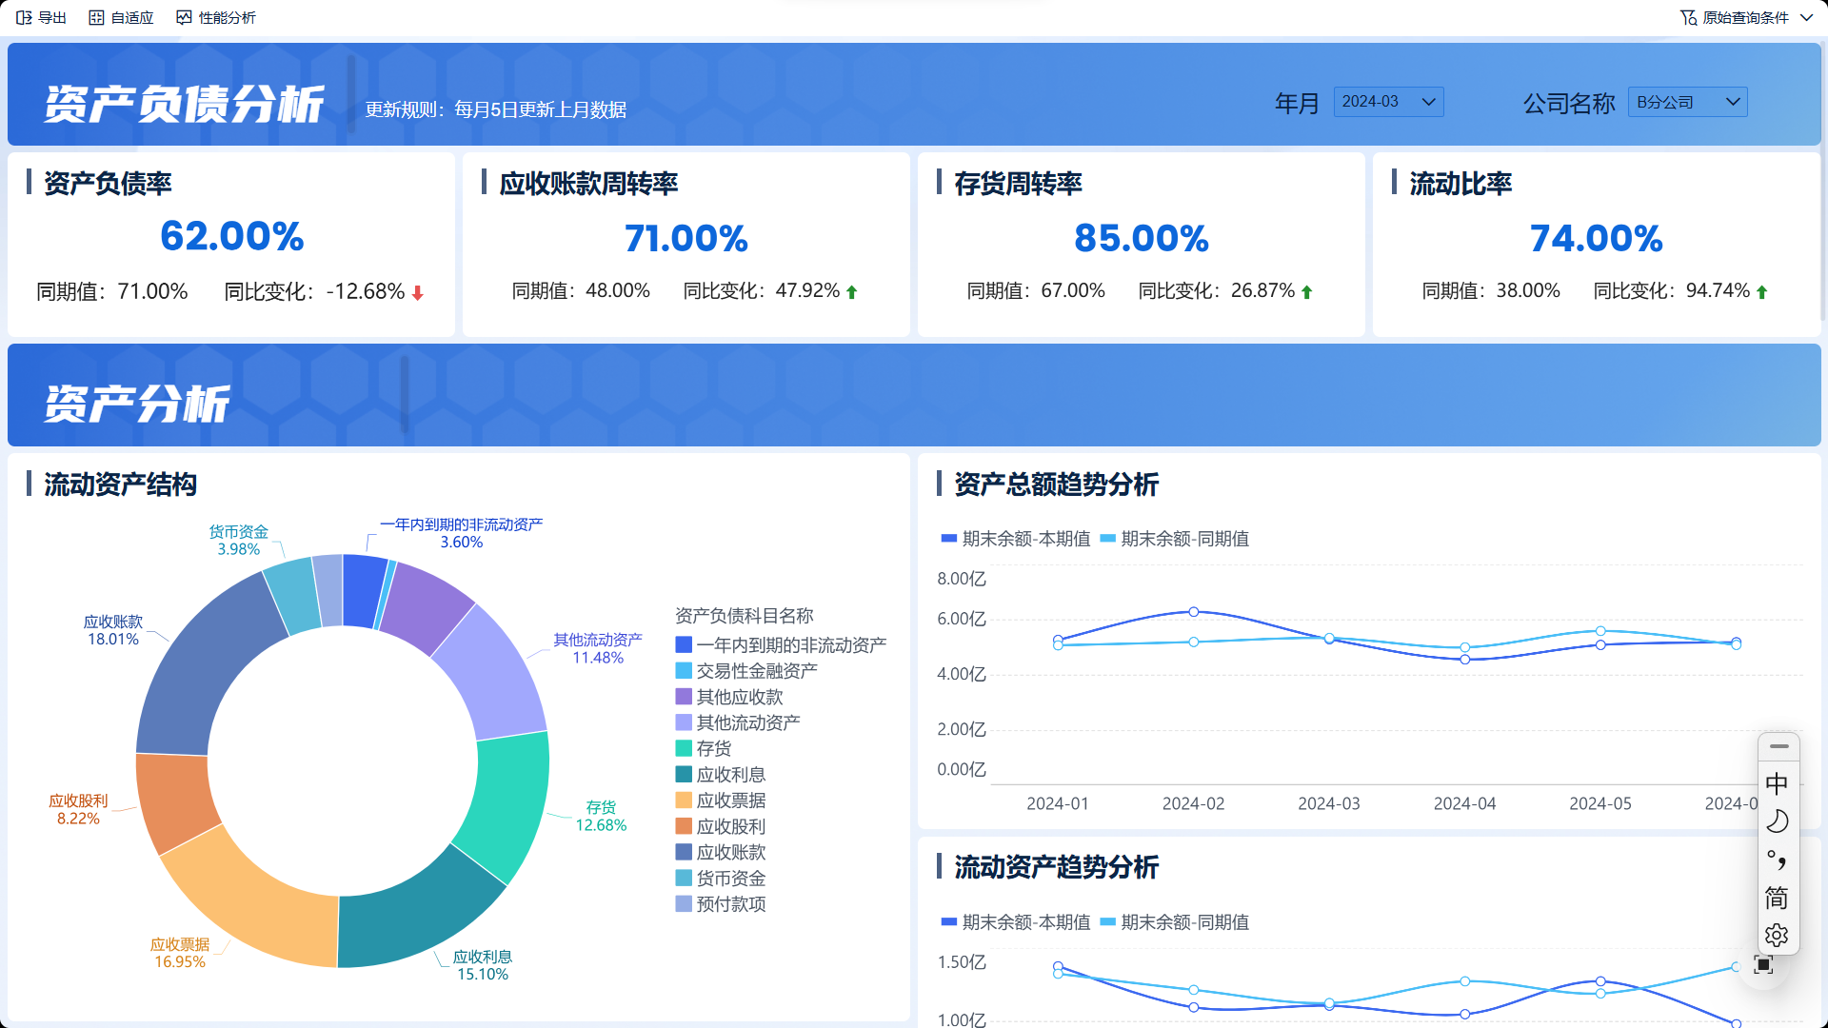Click the export (导出) icon
The image size is (1828, 1028).
[24, 17]
